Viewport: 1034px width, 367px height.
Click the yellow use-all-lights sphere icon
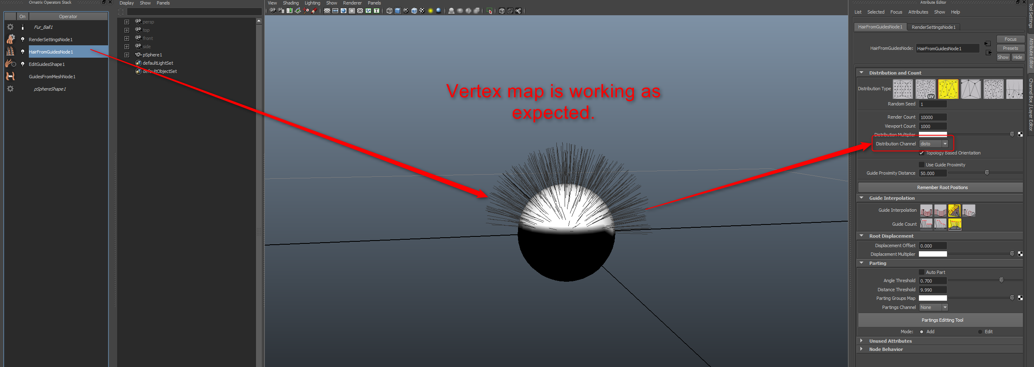pyautogui.click(x=430, y=11)
